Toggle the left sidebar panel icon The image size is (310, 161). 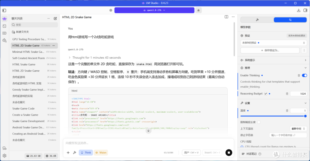[4, 11]
